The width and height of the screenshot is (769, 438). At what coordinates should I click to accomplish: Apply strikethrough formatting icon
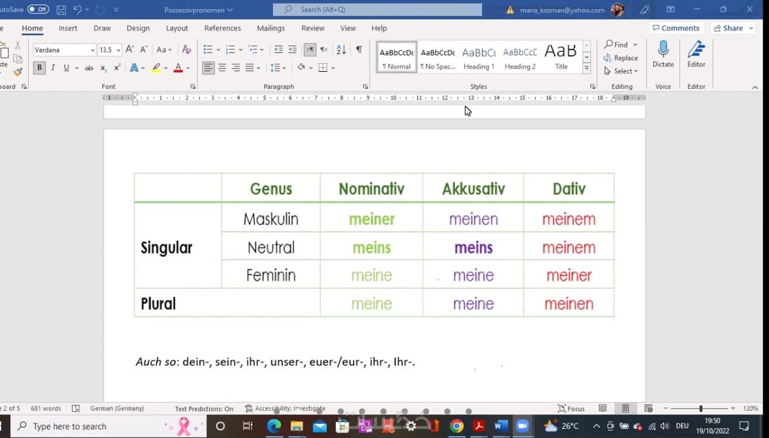(x=89, y=68)
